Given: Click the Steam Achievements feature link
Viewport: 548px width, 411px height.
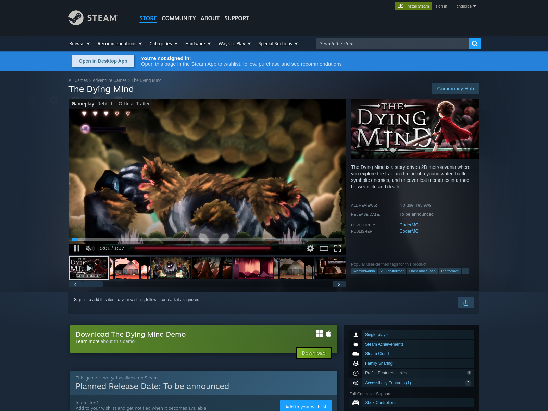Looking at the screenshot, I should tap(384, 344).
